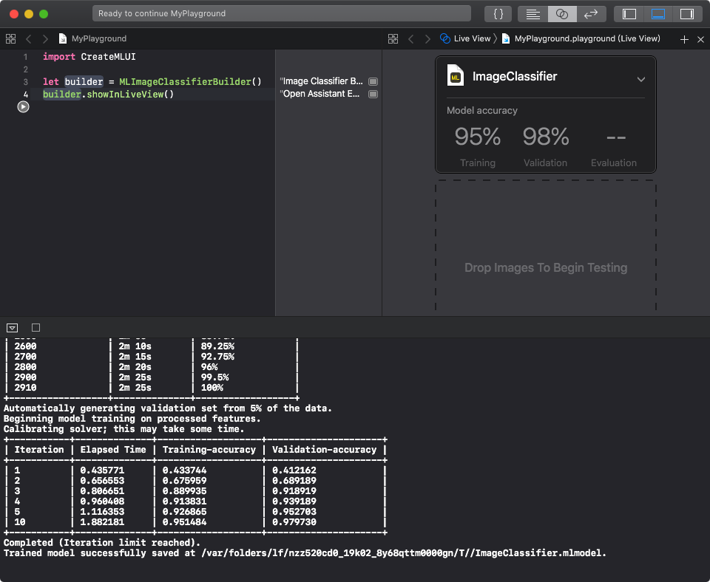
Task: Open the Library with the curly braces button
Action: click(498, 14)
